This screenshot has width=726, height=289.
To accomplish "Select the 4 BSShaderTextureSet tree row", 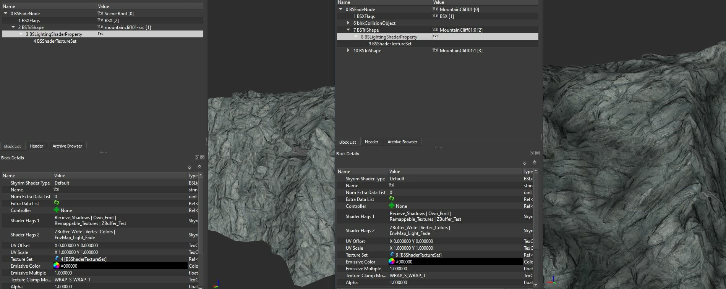I will click(x=102, y=41).
